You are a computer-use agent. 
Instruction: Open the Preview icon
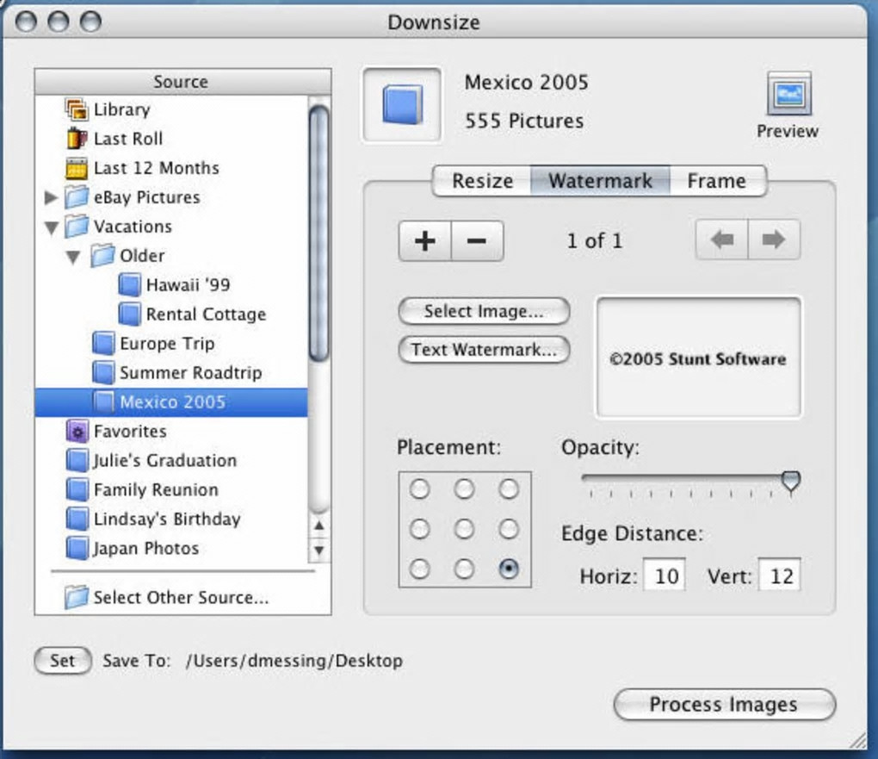coord(789,94)
